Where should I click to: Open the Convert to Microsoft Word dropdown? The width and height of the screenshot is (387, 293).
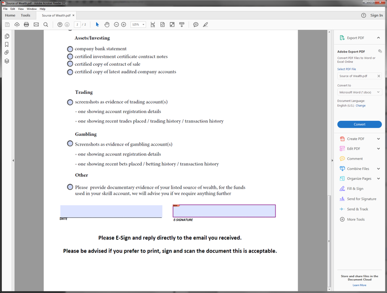click(359, 92)
